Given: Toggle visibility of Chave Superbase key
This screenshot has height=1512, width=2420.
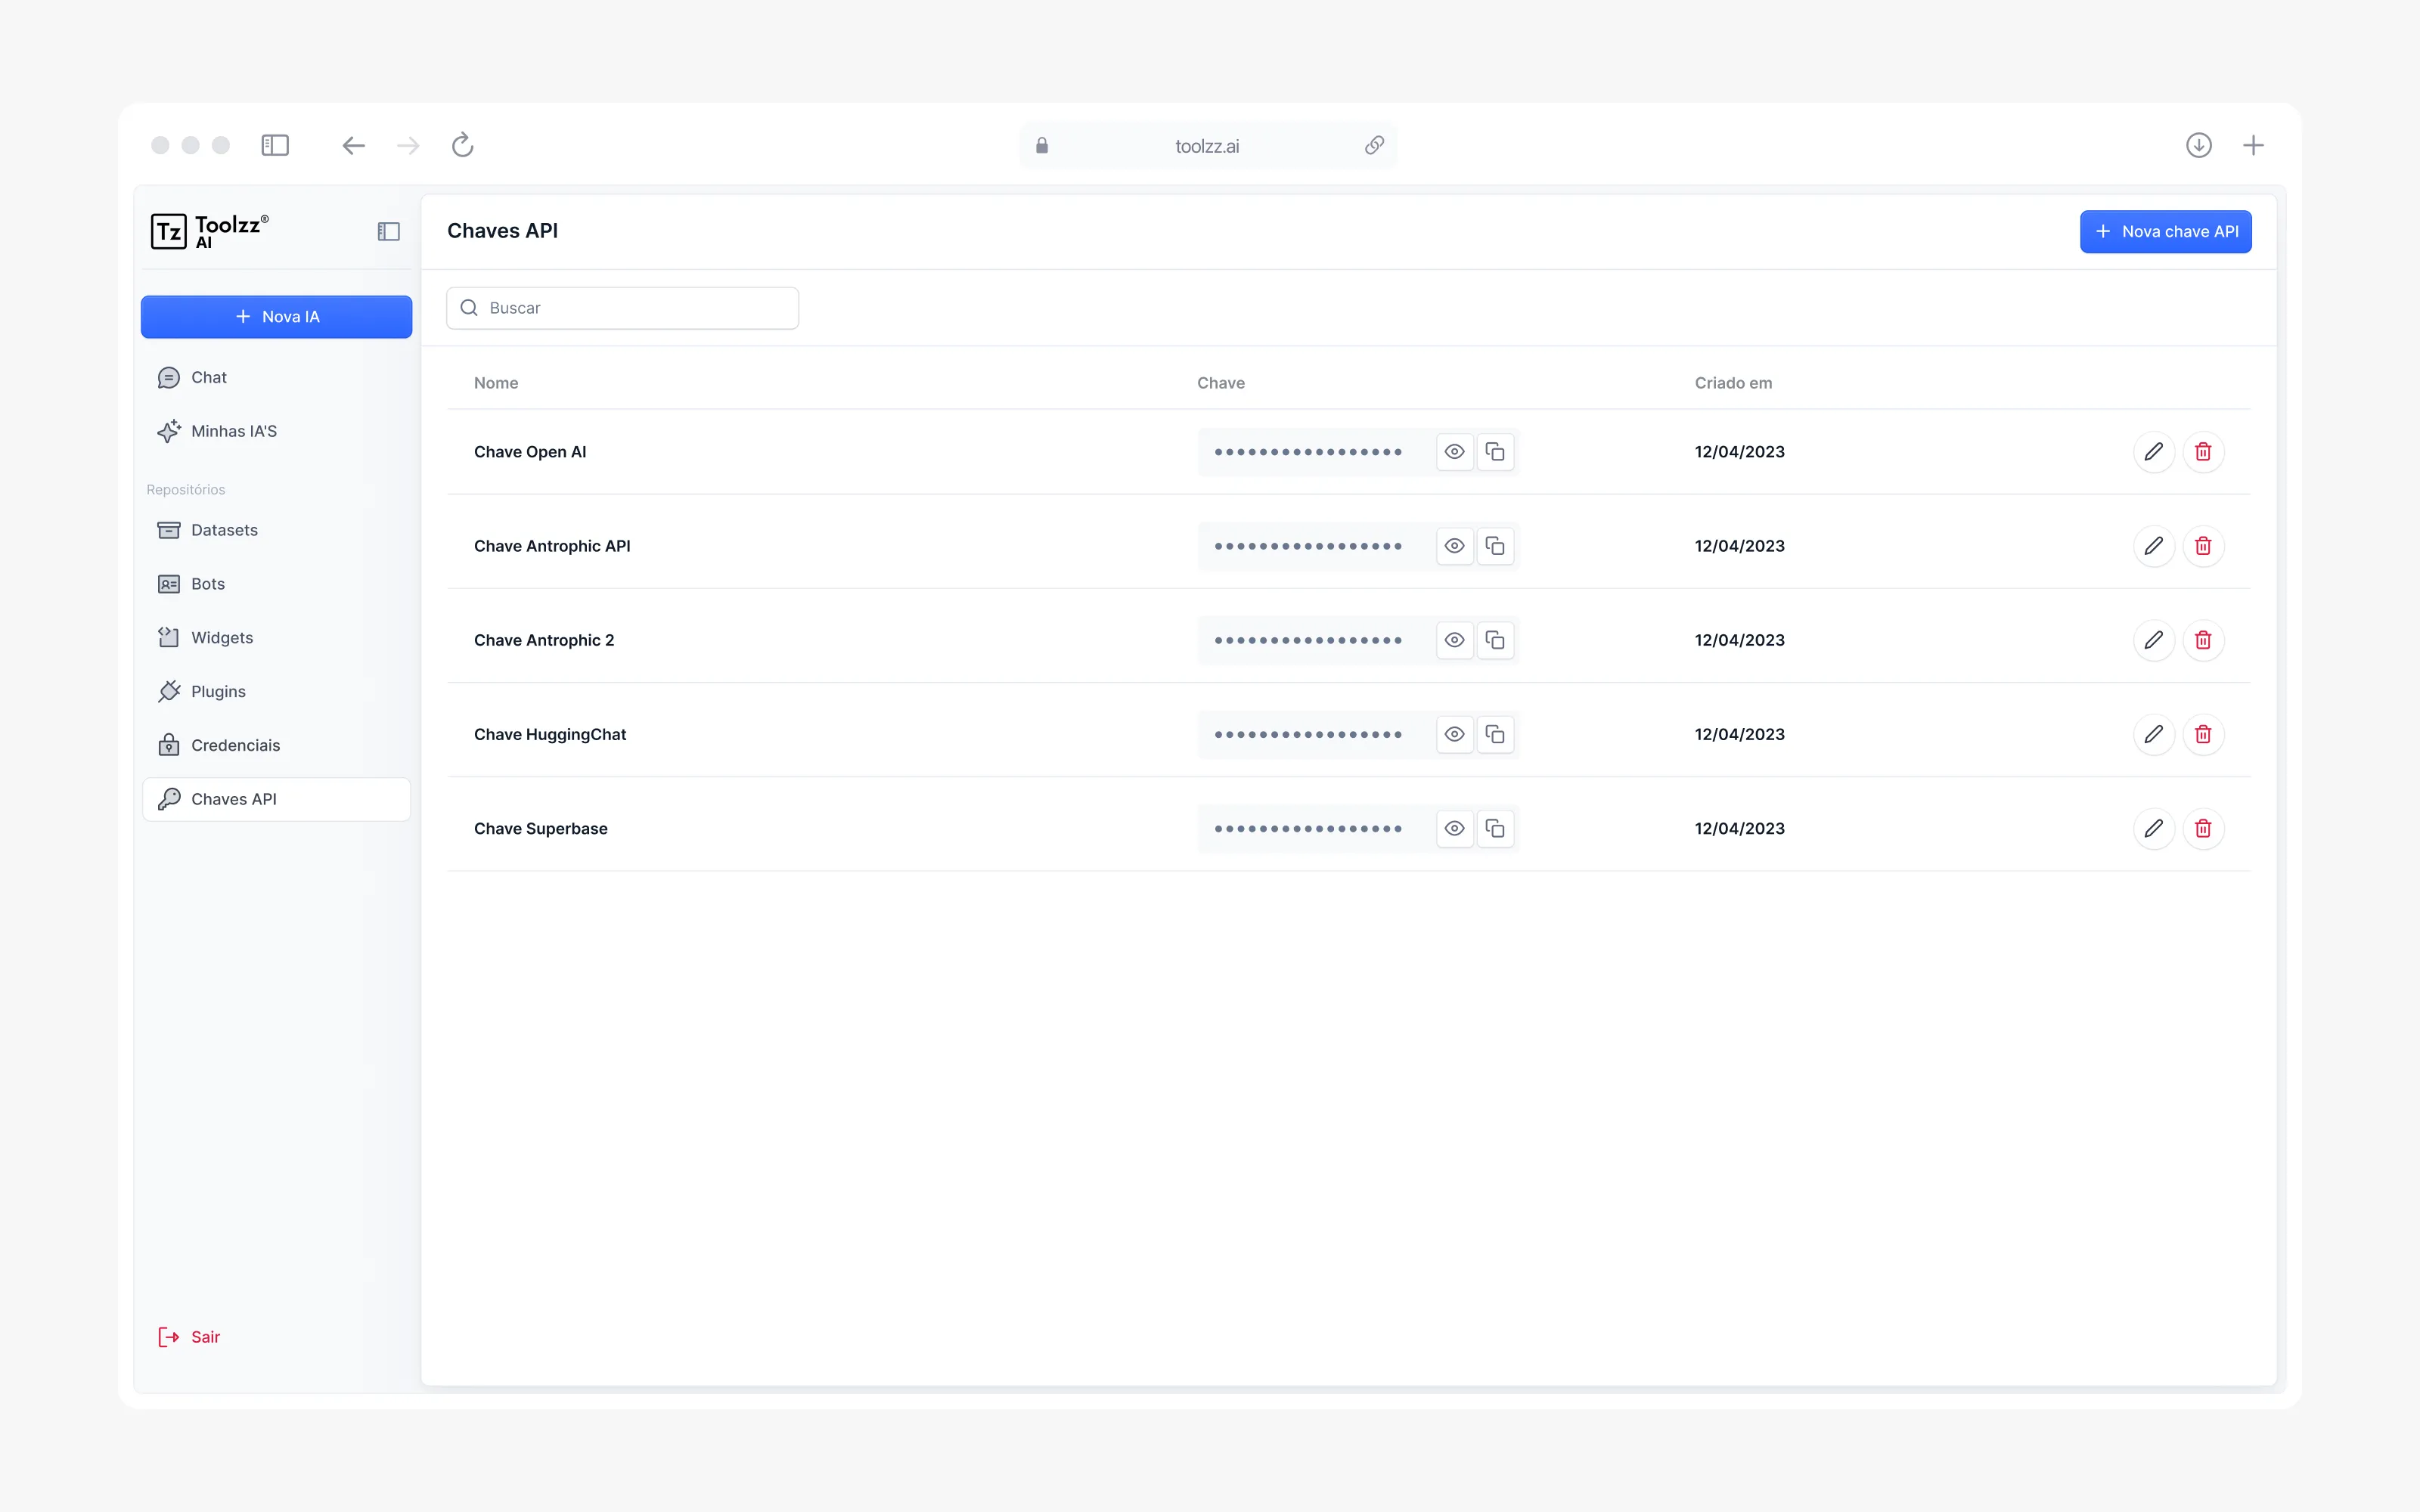Looking at the screenshot, I should point(1454,828).
